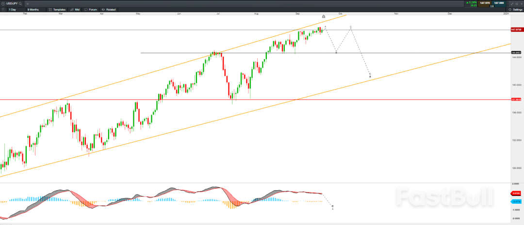Toggle the chart layout panel icon

[3, 9]
